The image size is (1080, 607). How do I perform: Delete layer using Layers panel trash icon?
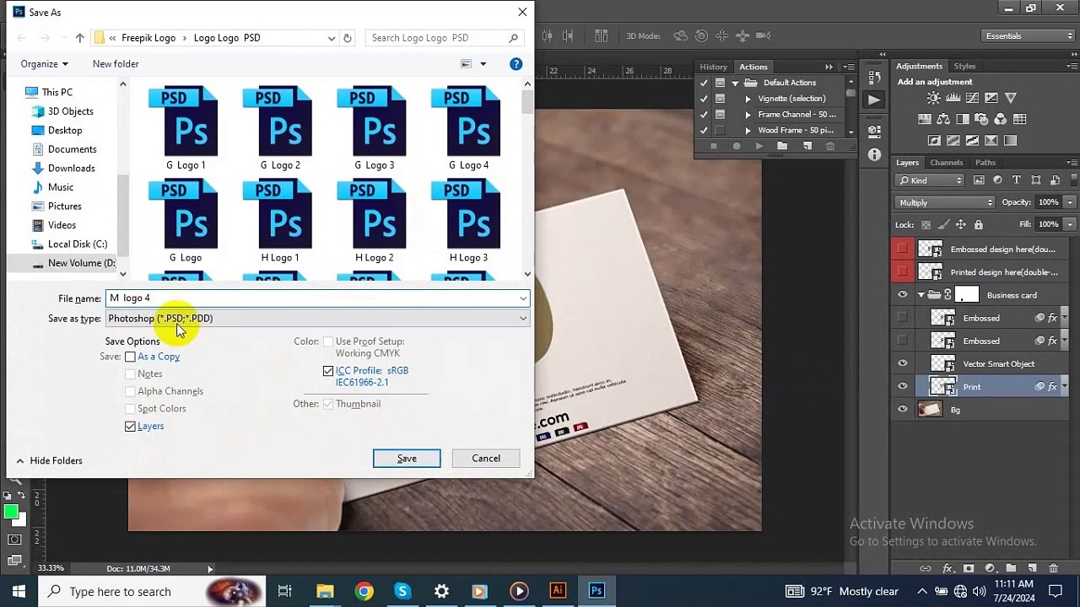point(1053,568)
